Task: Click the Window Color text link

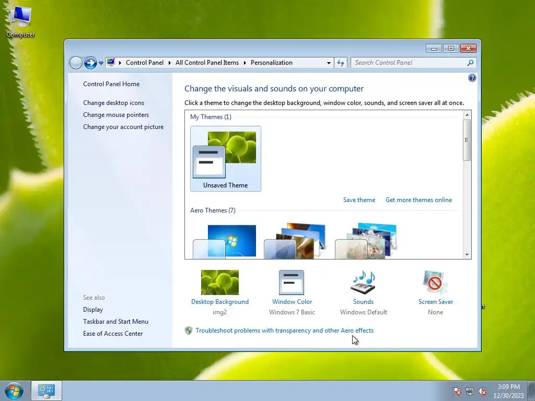Action: (292, 302)
